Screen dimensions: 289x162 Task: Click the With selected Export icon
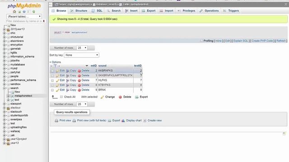coord(136,97)
